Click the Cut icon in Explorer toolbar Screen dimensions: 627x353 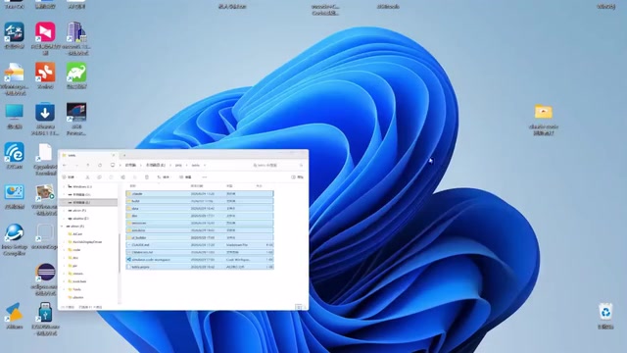point(87,176)
